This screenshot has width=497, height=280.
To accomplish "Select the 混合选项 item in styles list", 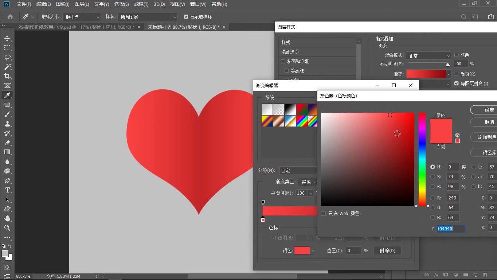I will pyautogui.click(x=317, y=52).
